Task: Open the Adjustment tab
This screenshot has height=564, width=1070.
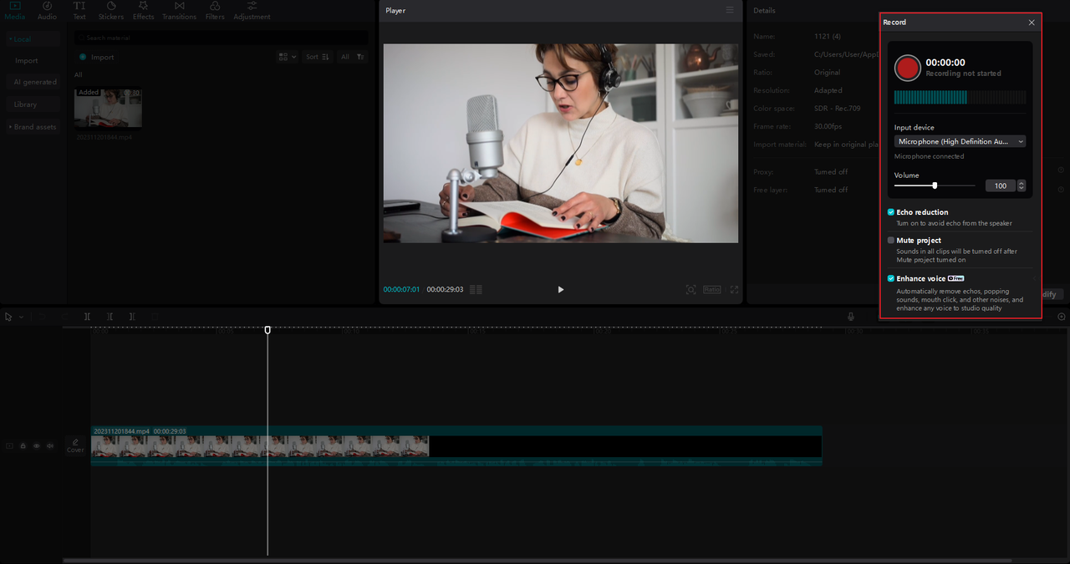Action: pyautogui.click(x=252, y=11)
